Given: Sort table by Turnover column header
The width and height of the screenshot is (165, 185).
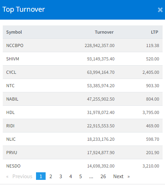Looking at the screenshot, I should pyautogui.click(x=104, y=32).
